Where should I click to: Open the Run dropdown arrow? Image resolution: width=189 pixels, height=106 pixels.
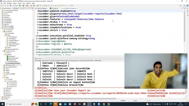pos(21,6)
